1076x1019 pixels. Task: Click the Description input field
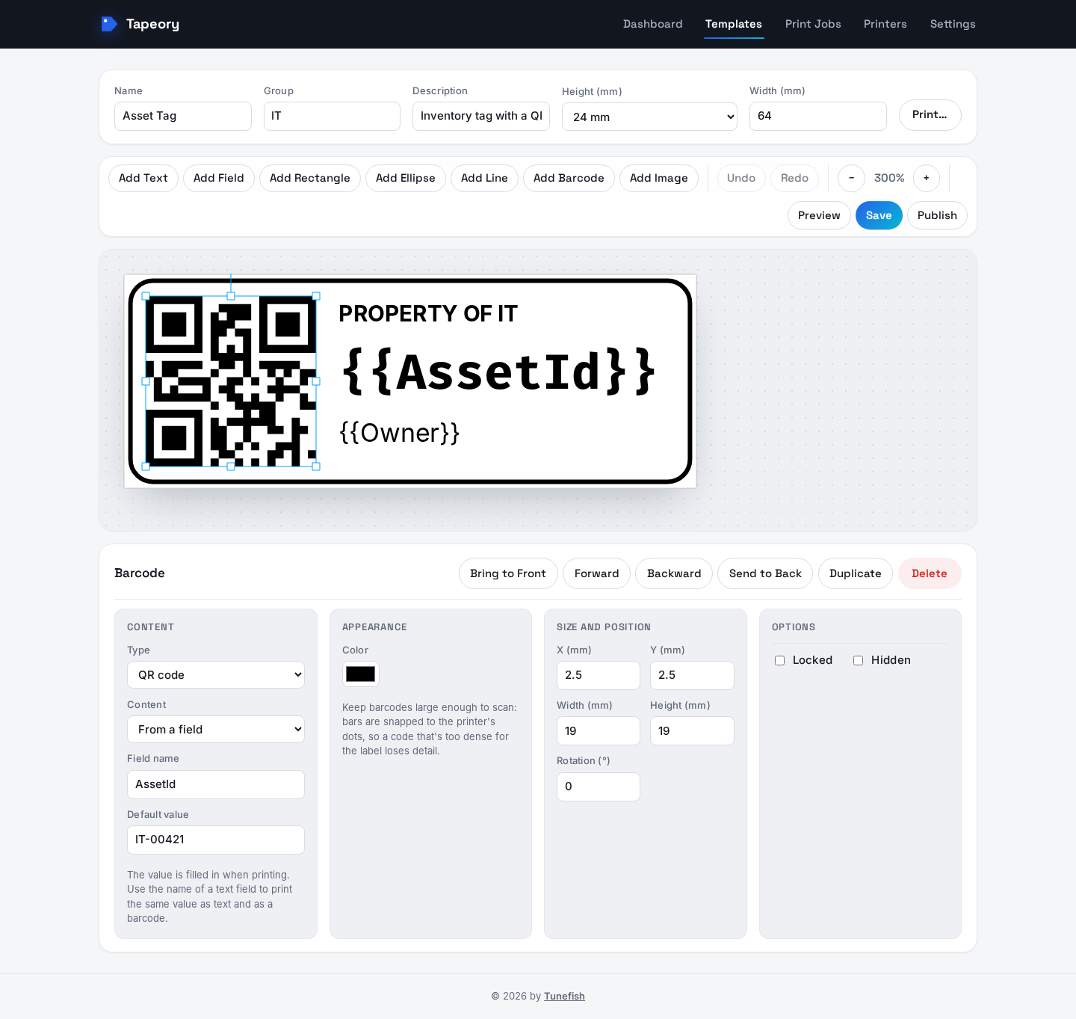(481, 116)
